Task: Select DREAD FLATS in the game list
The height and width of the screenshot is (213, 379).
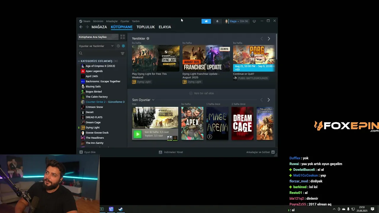Action: pyautogui.click(x=94, y=117)
